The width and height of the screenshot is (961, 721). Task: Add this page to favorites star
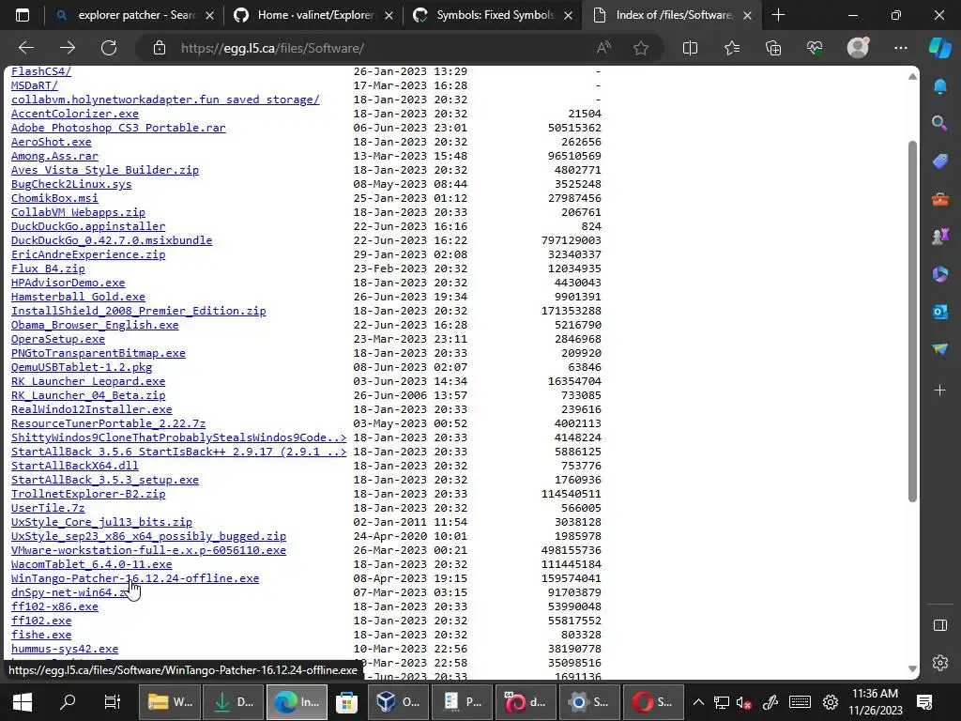click(x=641, y=48)
